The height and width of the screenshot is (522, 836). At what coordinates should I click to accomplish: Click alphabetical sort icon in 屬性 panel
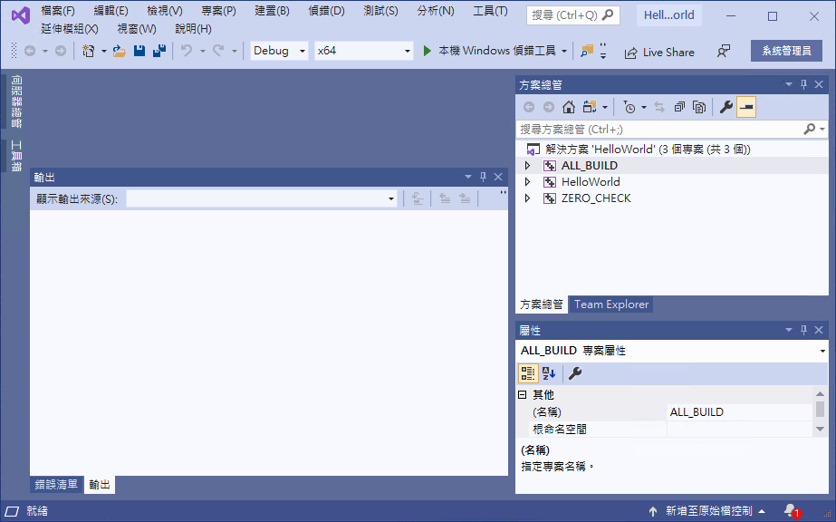pyautogui.click(x=549, y=373)
